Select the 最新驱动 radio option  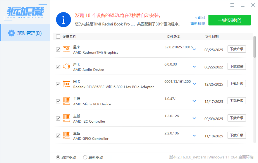coord(85,157)
